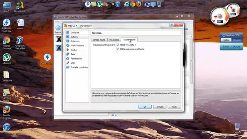Click the Smart Logon gadget button
247x139 pixels.
click(x=231, y=47)
